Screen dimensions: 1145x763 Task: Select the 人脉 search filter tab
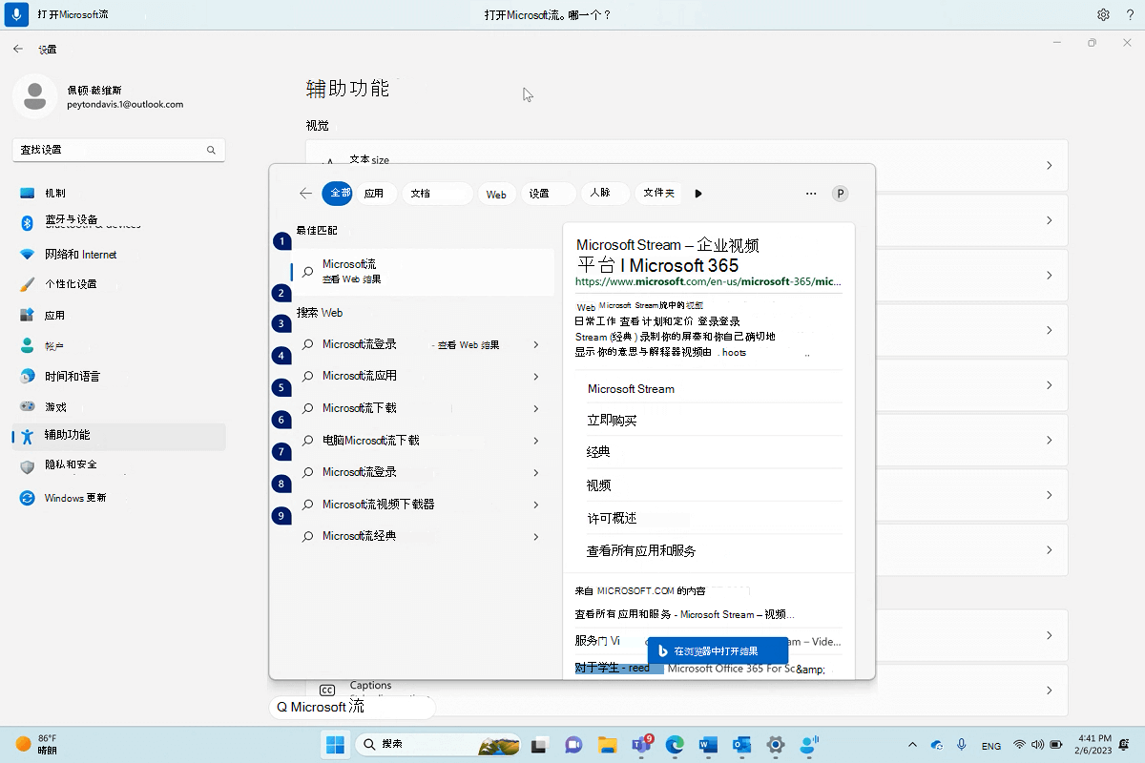pyautogui.click(x=606, y=193)
